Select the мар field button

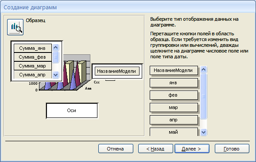coord(174,108)
